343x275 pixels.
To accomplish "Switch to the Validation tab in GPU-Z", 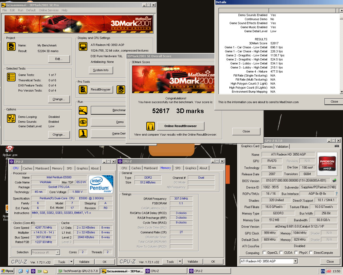I will [x=282, y=147].
